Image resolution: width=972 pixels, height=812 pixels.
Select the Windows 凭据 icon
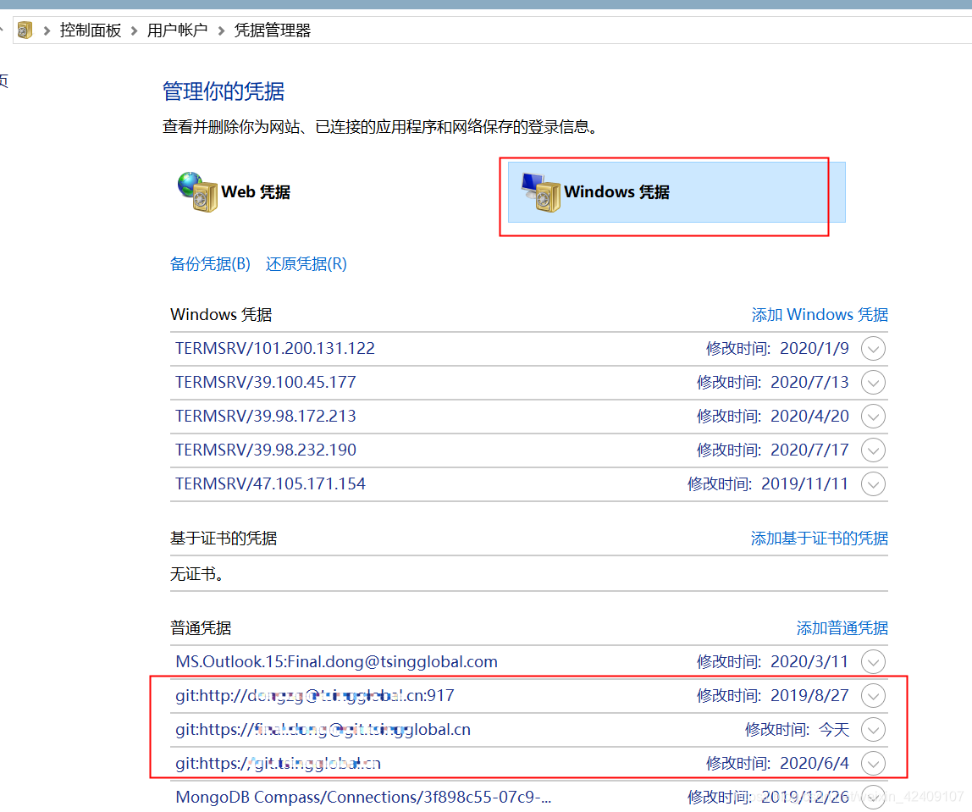[541, 191]
